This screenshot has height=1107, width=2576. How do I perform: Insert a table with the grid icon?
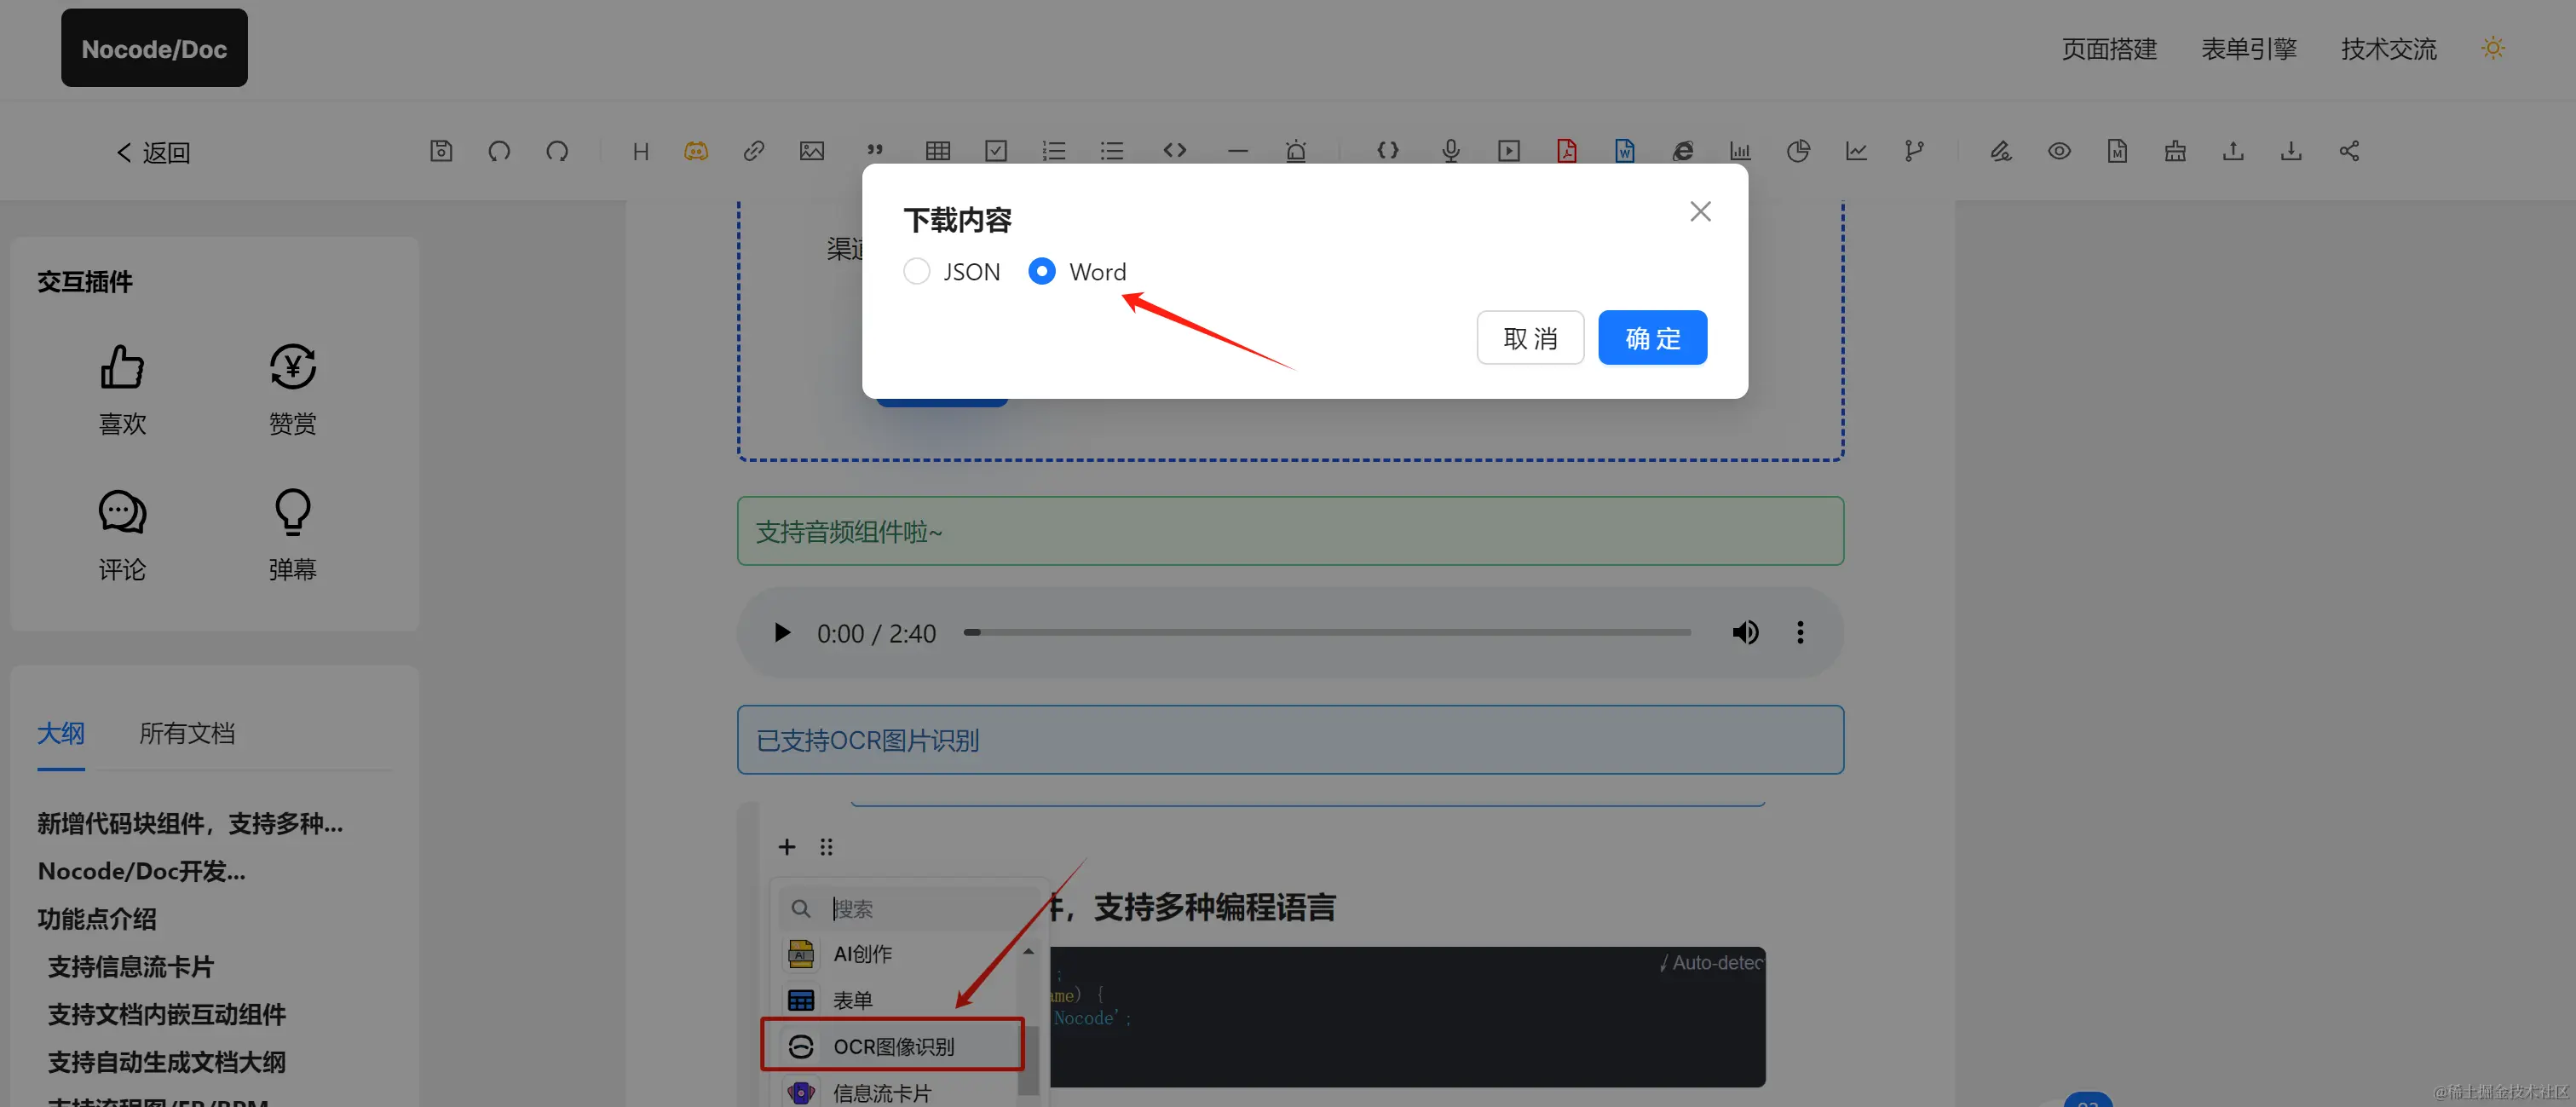(937, 151)
